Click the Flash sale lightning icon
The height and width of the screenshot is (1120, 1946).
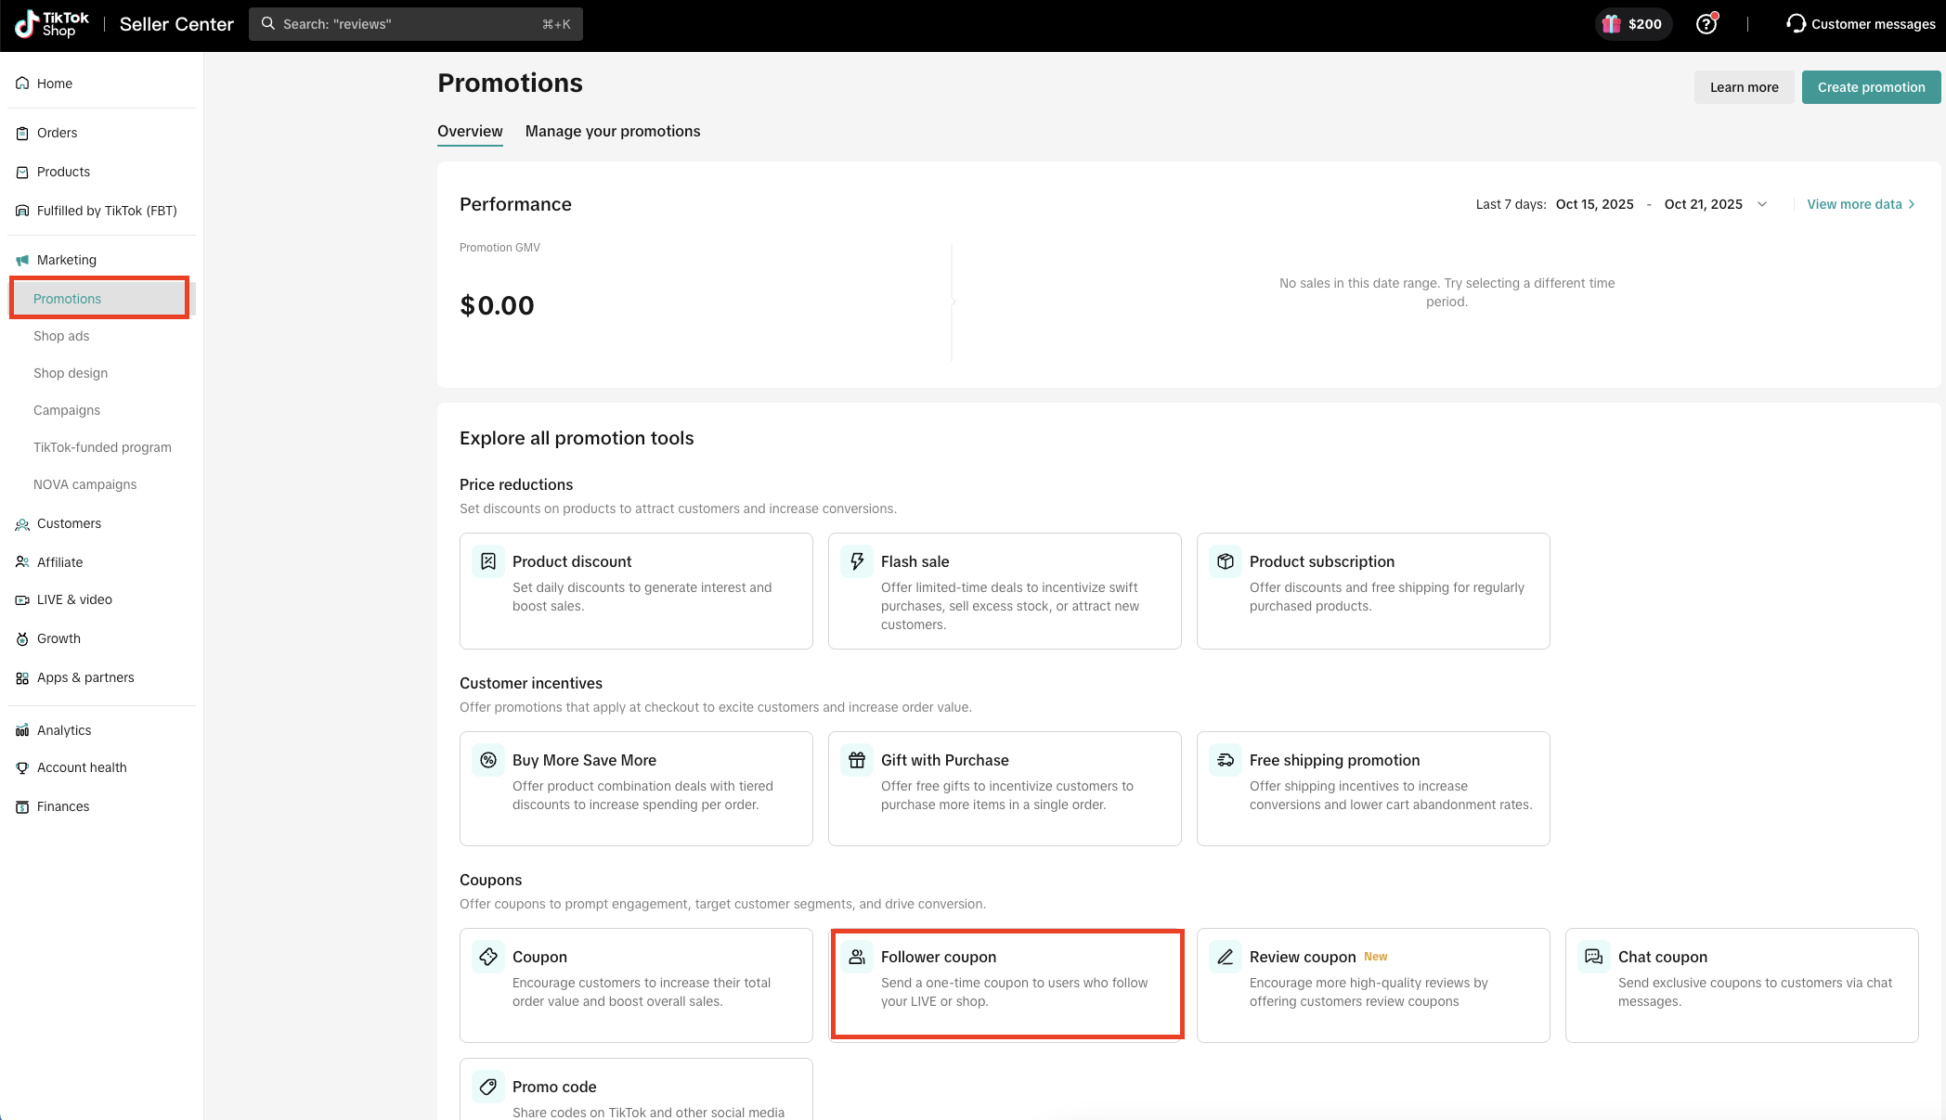pos(857,561)
